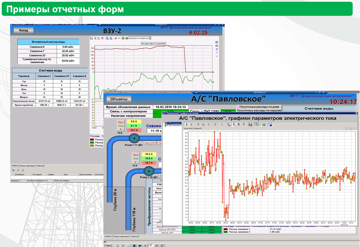Click green swatch of Расход скважина 2
360x247 pixels.
(225, 232)
